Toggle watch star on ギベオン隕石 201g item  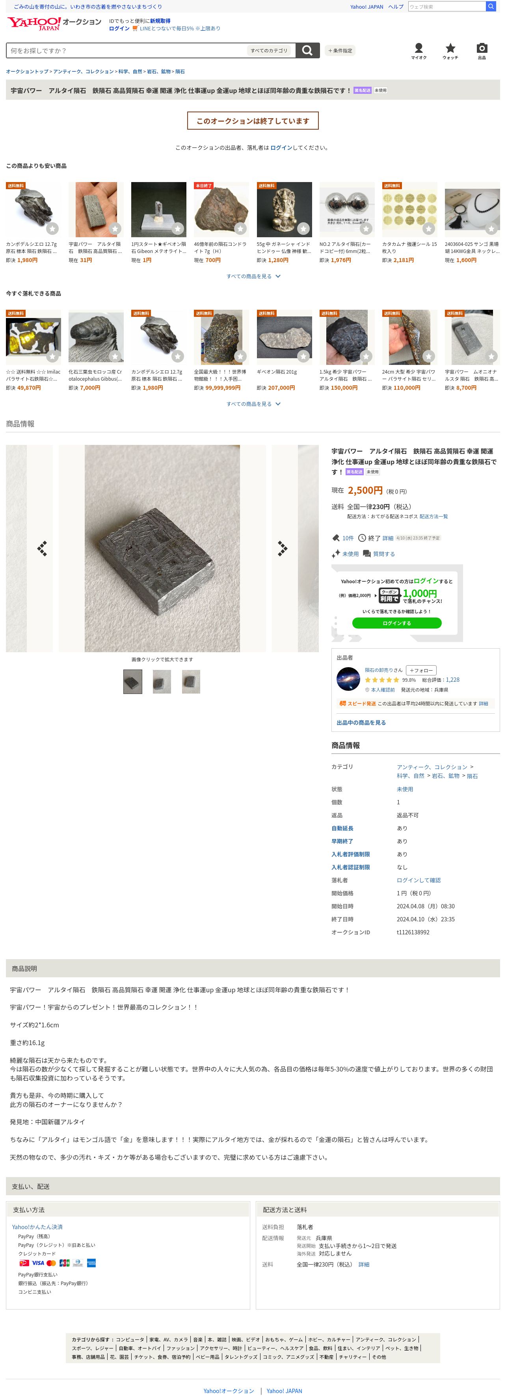(x=303, y=356)
